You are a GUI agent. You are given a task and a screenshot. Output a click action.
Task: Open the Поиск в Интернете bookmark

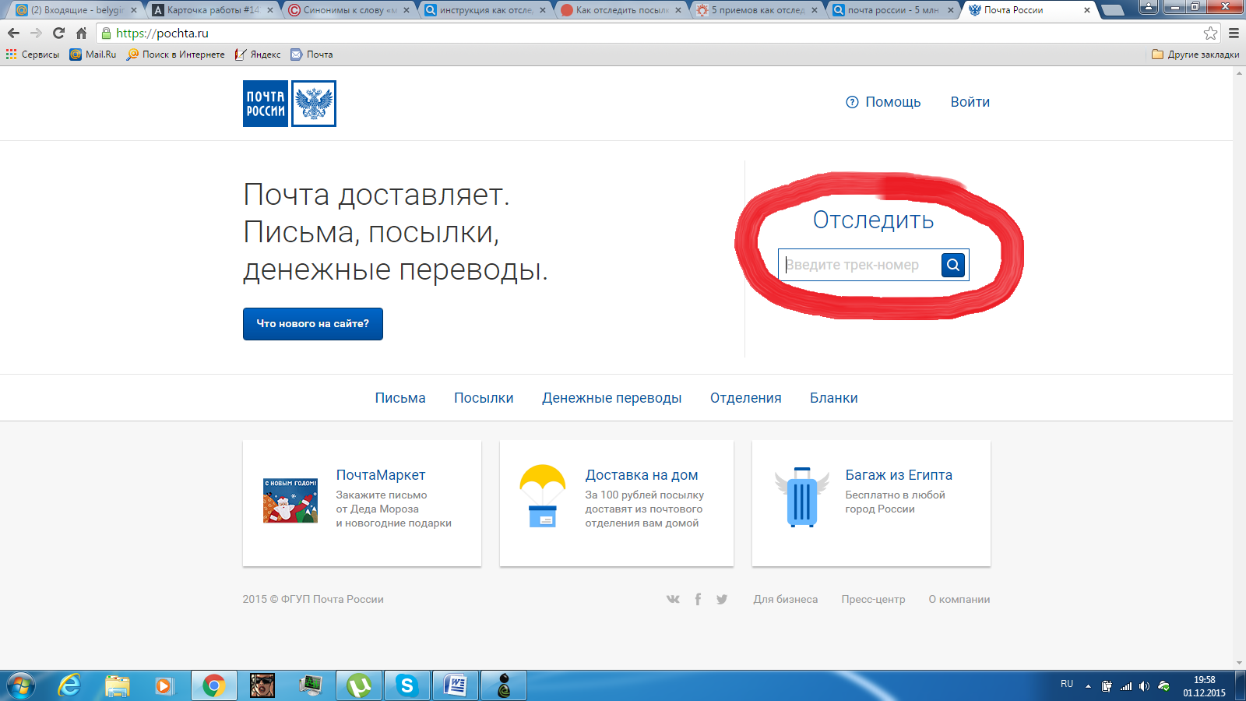175,55
